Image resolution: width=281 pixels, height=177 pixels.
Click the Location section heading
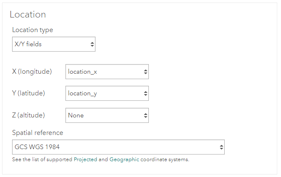point(28,15)
